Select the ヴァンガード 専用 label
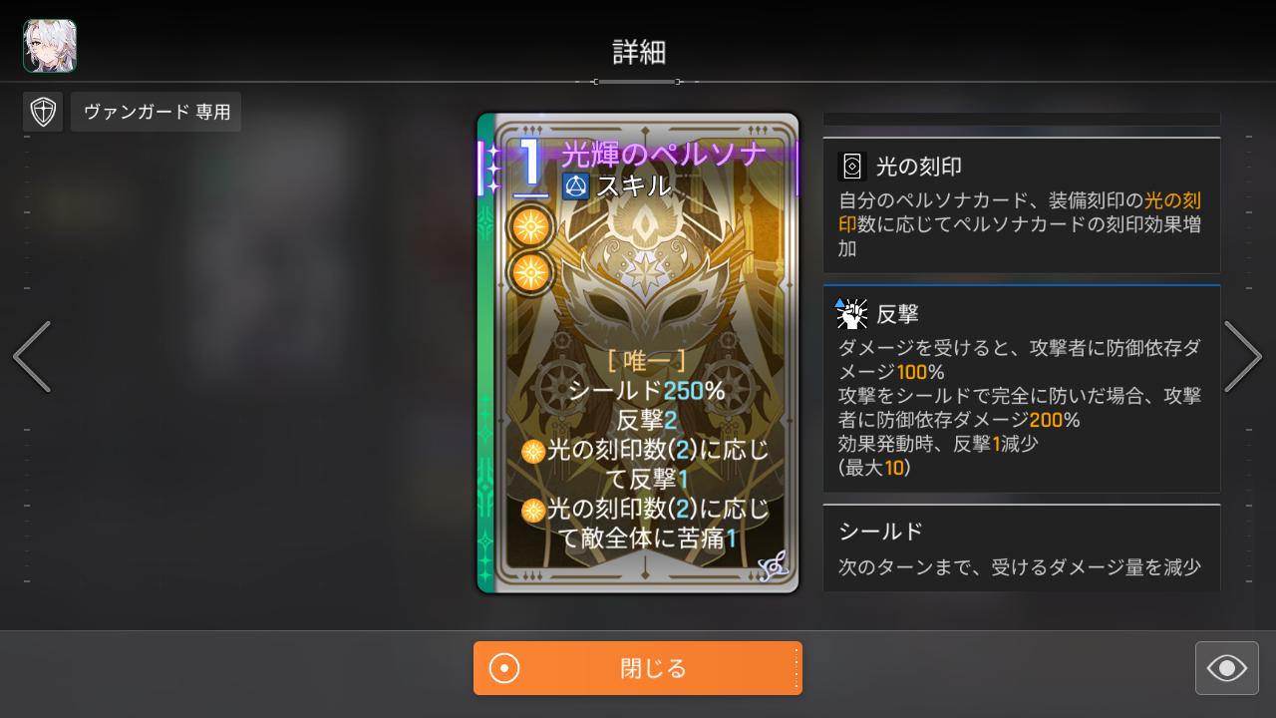The height and width of the screenshot is (718, 1276). [x=157, y=112]
